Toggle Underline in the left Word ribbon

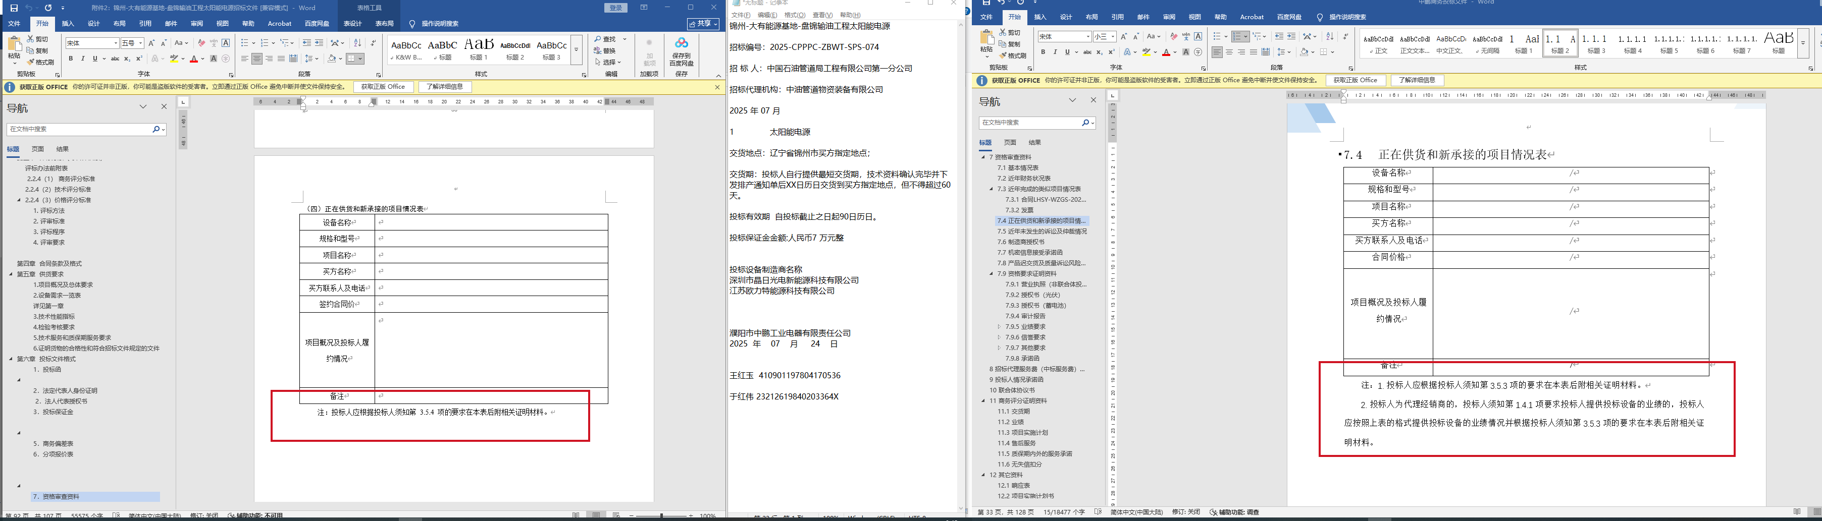95,59
